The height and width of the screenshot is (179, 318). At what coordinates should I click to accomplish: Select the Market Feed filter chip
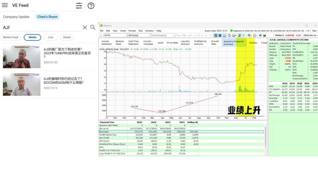click(x=11, y=37)
